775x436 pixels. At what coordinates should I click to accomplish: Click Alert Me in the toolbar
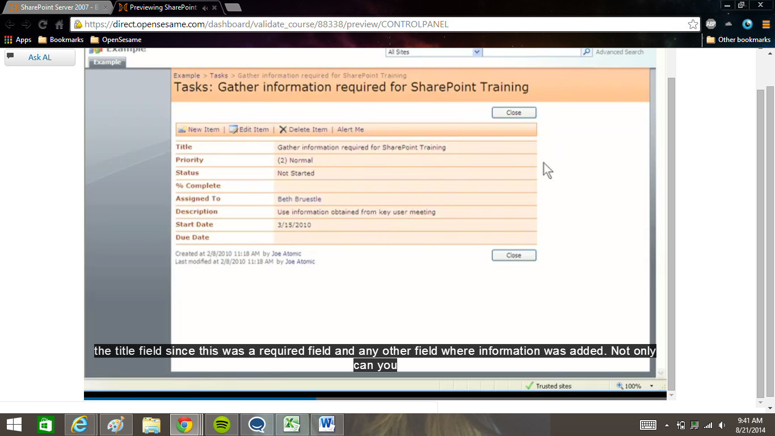coord(351,129)
